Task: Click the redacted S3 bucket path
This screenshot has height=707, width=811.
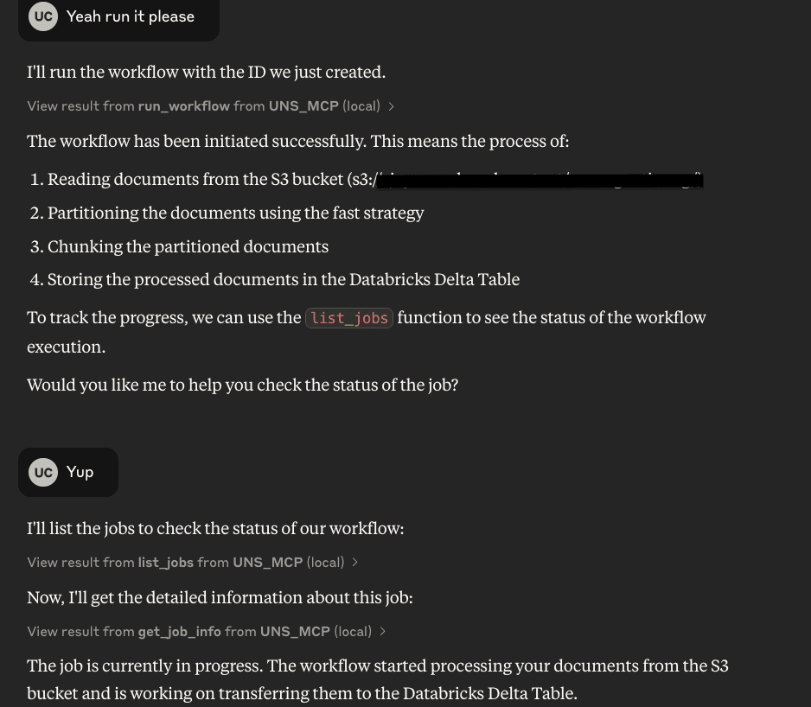Action: point(540,181)
